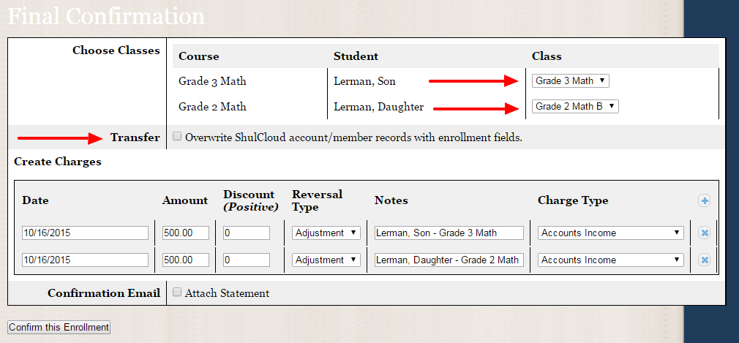Click the Discount field in second charge row
This screenshot has height=343, width=739.
[x=247, y=260]
